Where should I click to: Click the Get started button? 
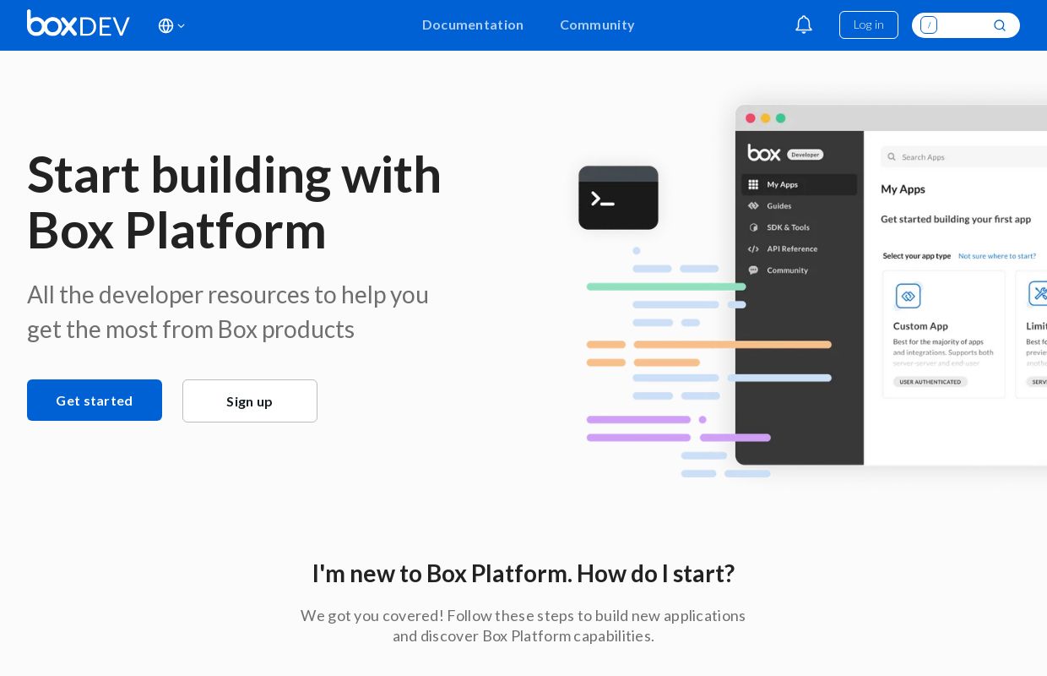coord(95,401)
